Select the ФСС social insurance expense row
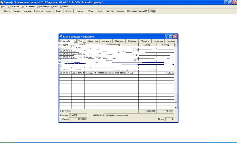The image size is (237, 143). tap(112, 73)
